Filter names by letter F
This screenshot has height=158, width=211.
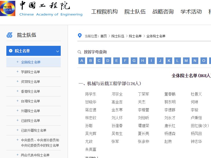125,61
